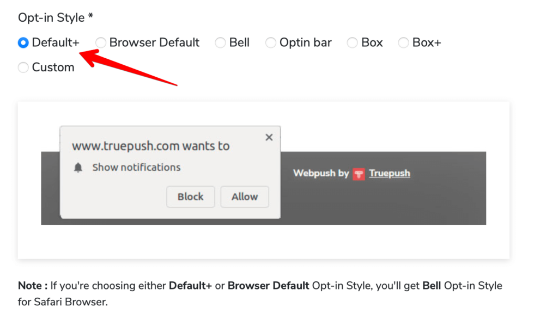Click the Block button in the preview
This screenshot has width=558, height=314.
(x=190, y=196)
